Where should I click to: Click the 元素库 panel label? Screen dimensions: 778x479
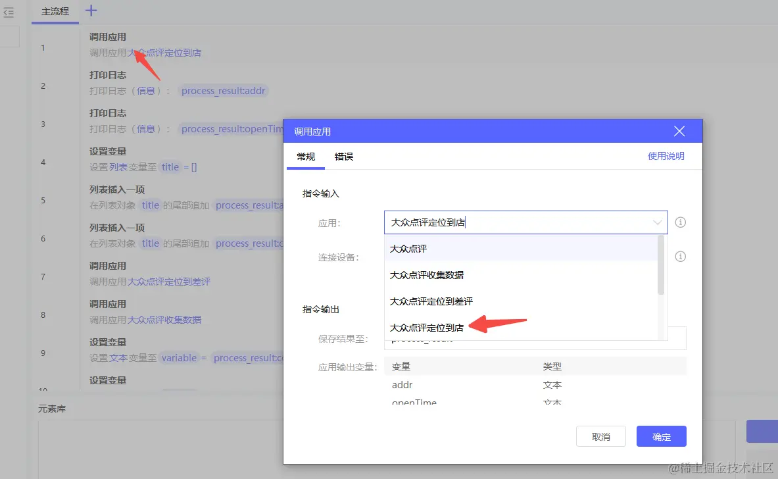coord(51,409)
